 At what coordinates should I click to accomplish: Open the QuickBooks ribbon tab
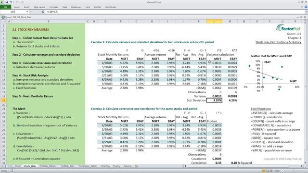tap(111, 7)
